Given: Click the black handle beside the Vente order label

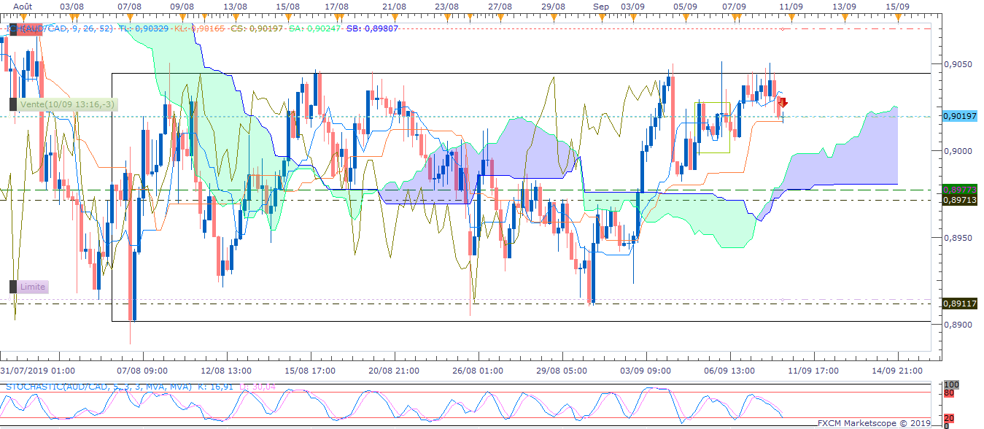Looking at the screenshot, I should click(x=12, y=104).
